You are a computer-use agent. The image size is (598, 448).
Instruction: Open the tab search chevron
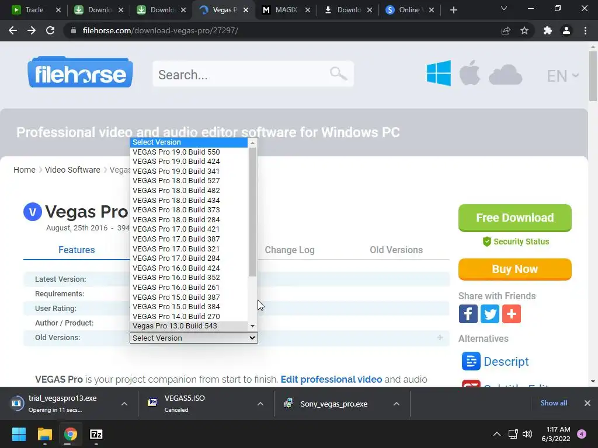(504, 9)
